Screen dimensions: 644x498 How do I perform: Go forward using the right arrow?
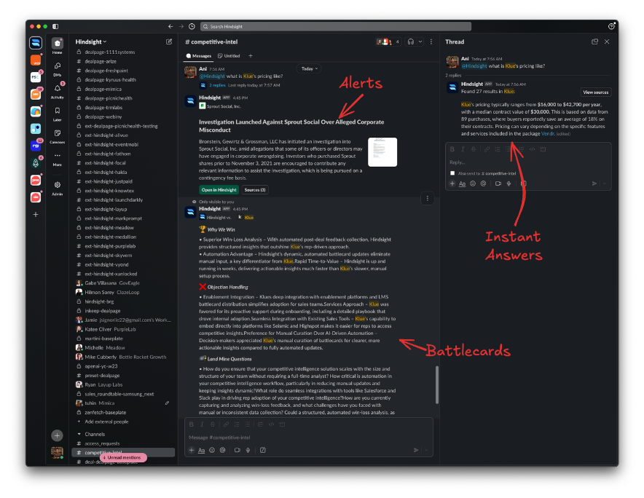[181, 26]
